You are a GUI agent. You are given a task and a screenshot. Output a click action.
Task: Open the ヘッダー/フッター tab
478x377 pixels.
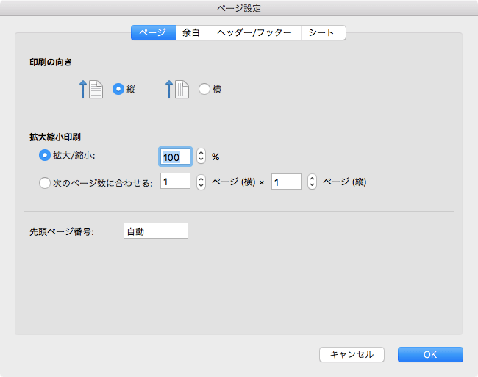pyautogui.click(x=254, y=32)
